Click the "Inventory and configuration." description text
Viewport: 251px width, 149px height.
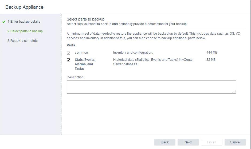coord(133,53)
